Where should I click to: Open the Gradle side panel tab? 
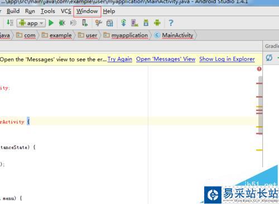pyautogui.click(x=272, y=46)
